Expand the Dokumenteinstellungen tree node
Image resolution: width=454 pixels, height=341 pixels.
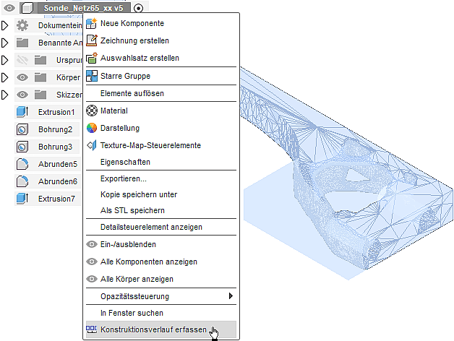tap(4, 25)
